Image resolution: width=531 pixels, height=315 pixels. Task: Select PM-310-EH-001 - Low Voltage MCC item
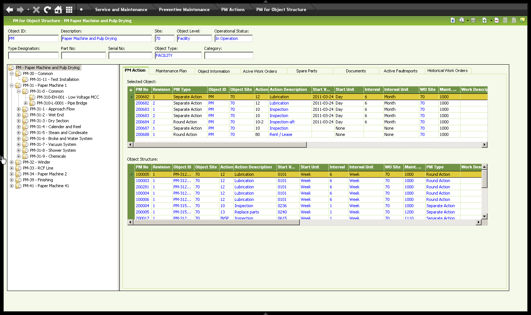pos(68,97)
